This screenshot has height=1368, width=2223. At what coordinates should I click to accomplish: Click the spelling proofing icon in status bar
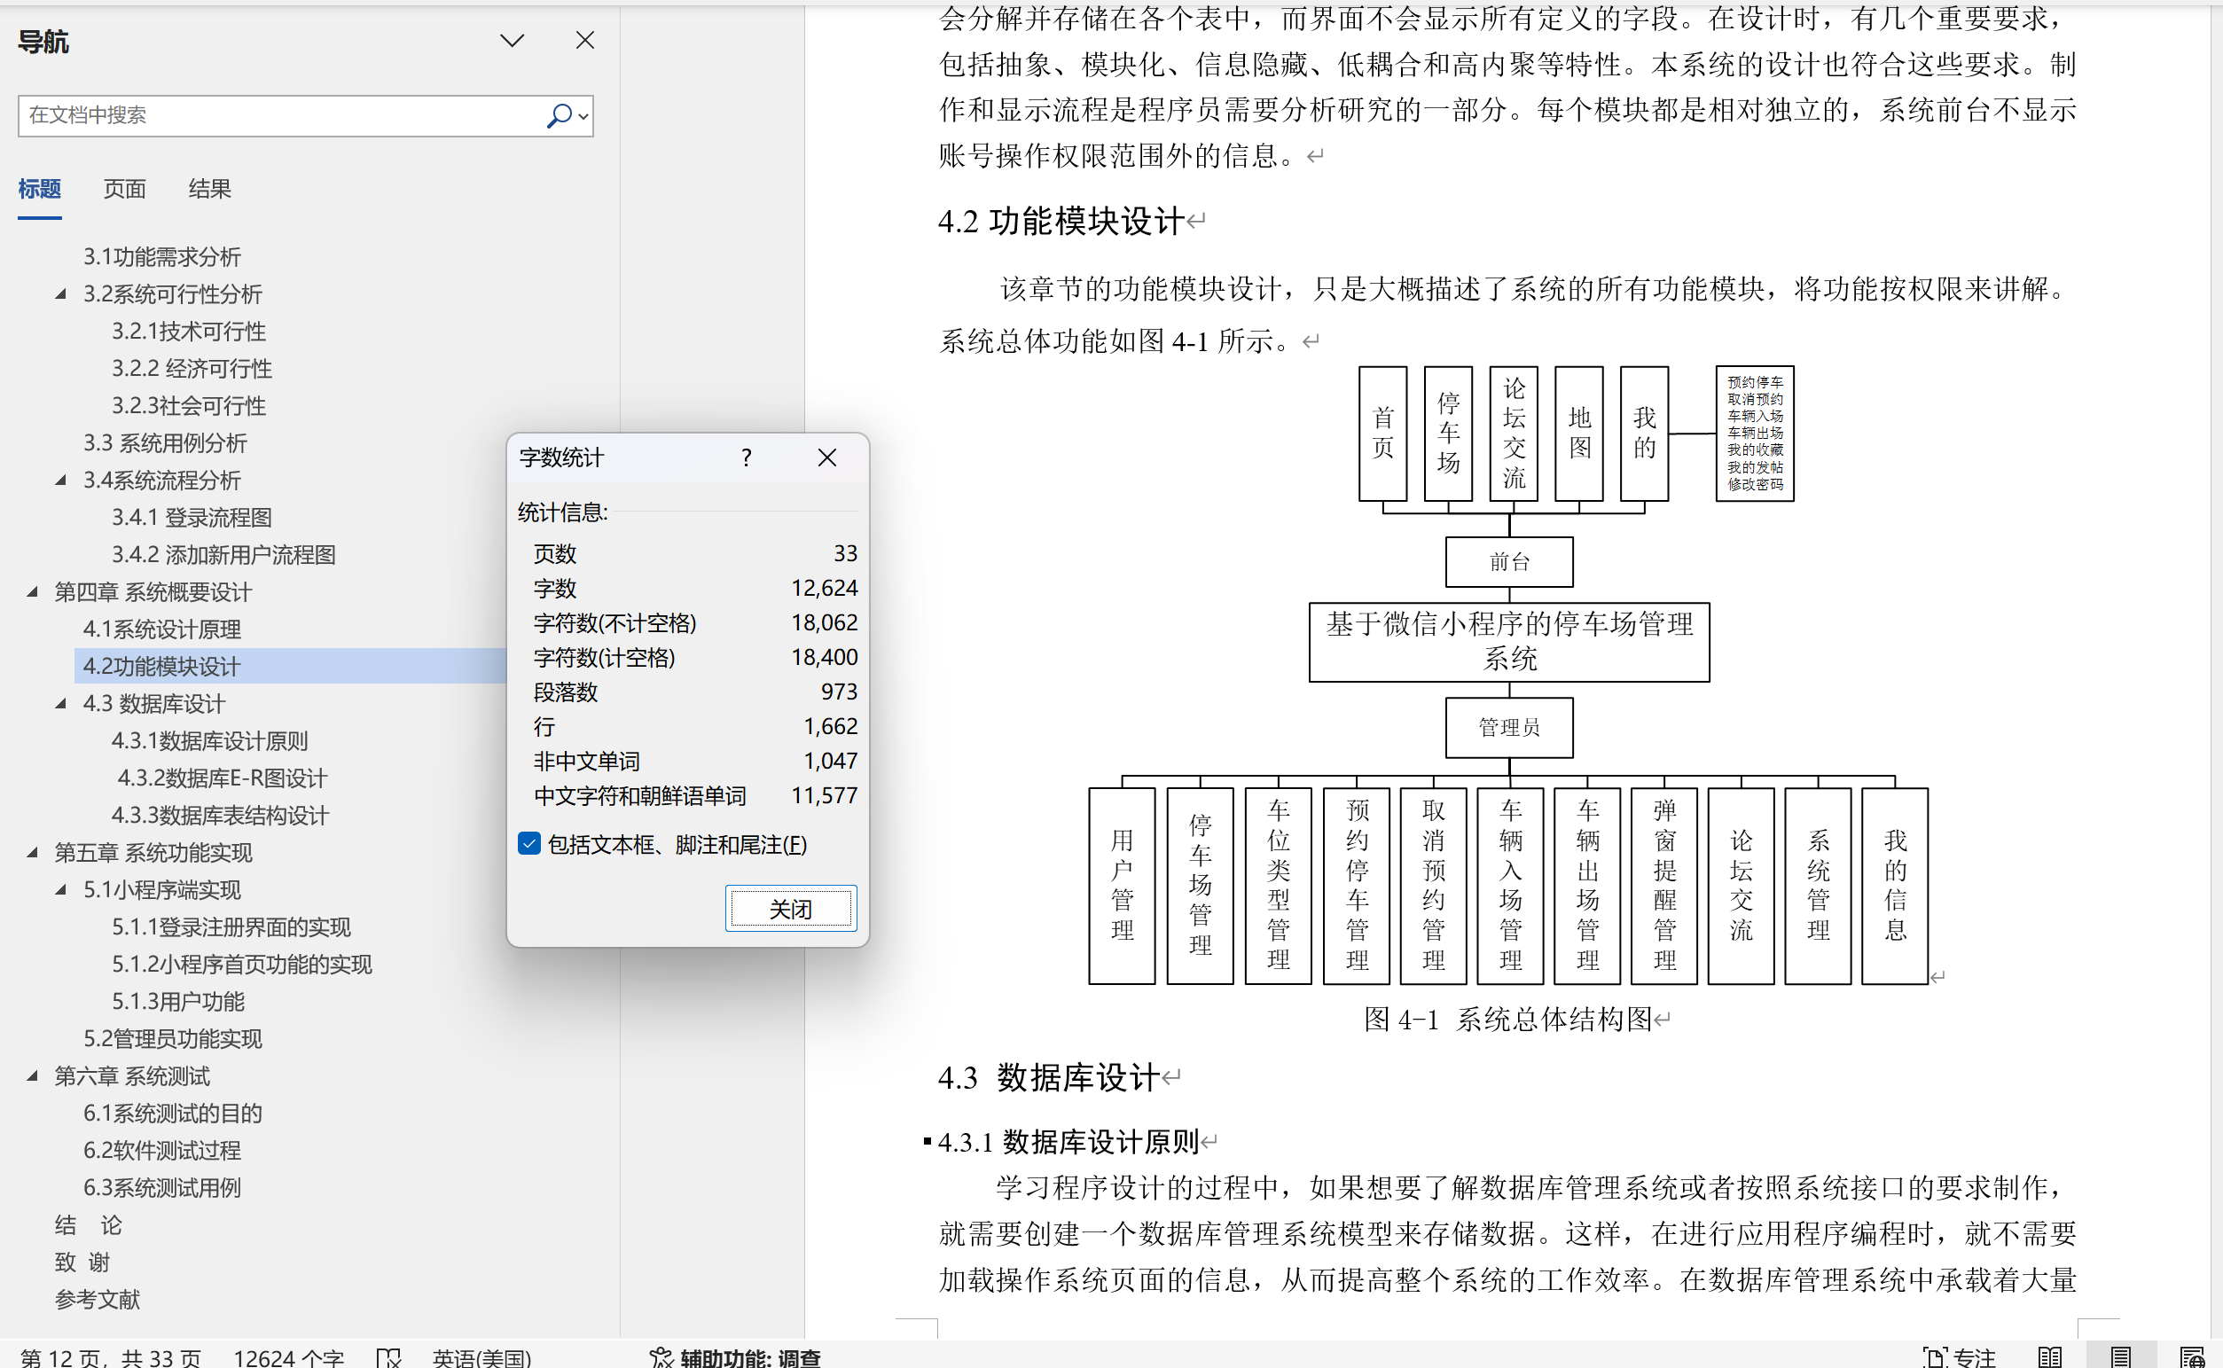[388, 1357]
